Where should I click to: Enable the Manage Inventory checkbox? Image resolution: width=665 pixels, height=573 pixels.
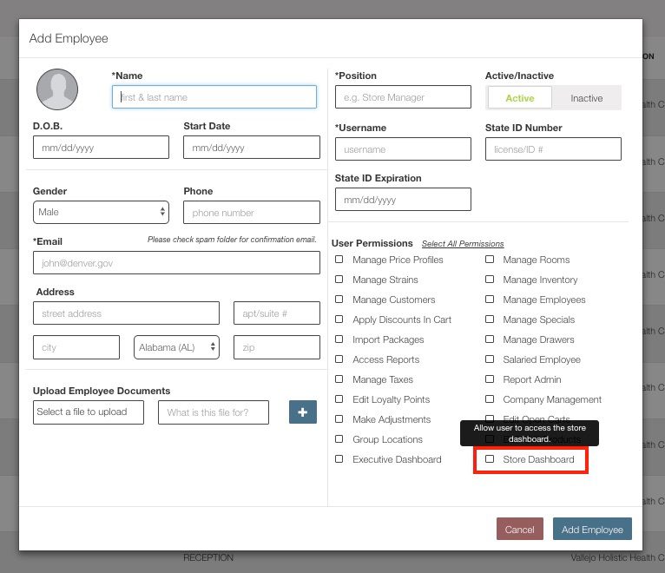490,280
